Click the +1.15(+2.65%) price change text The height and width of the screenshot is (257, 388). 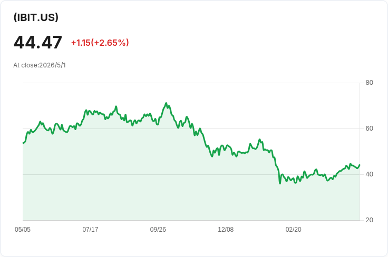coord(100,43)
